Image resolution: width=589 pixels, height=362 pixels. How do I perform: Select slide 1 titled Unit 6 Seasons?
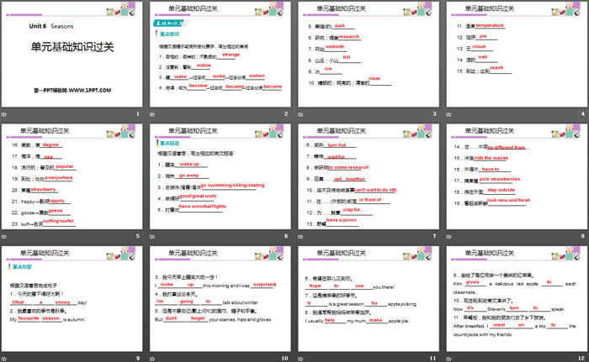coord(73,60)
